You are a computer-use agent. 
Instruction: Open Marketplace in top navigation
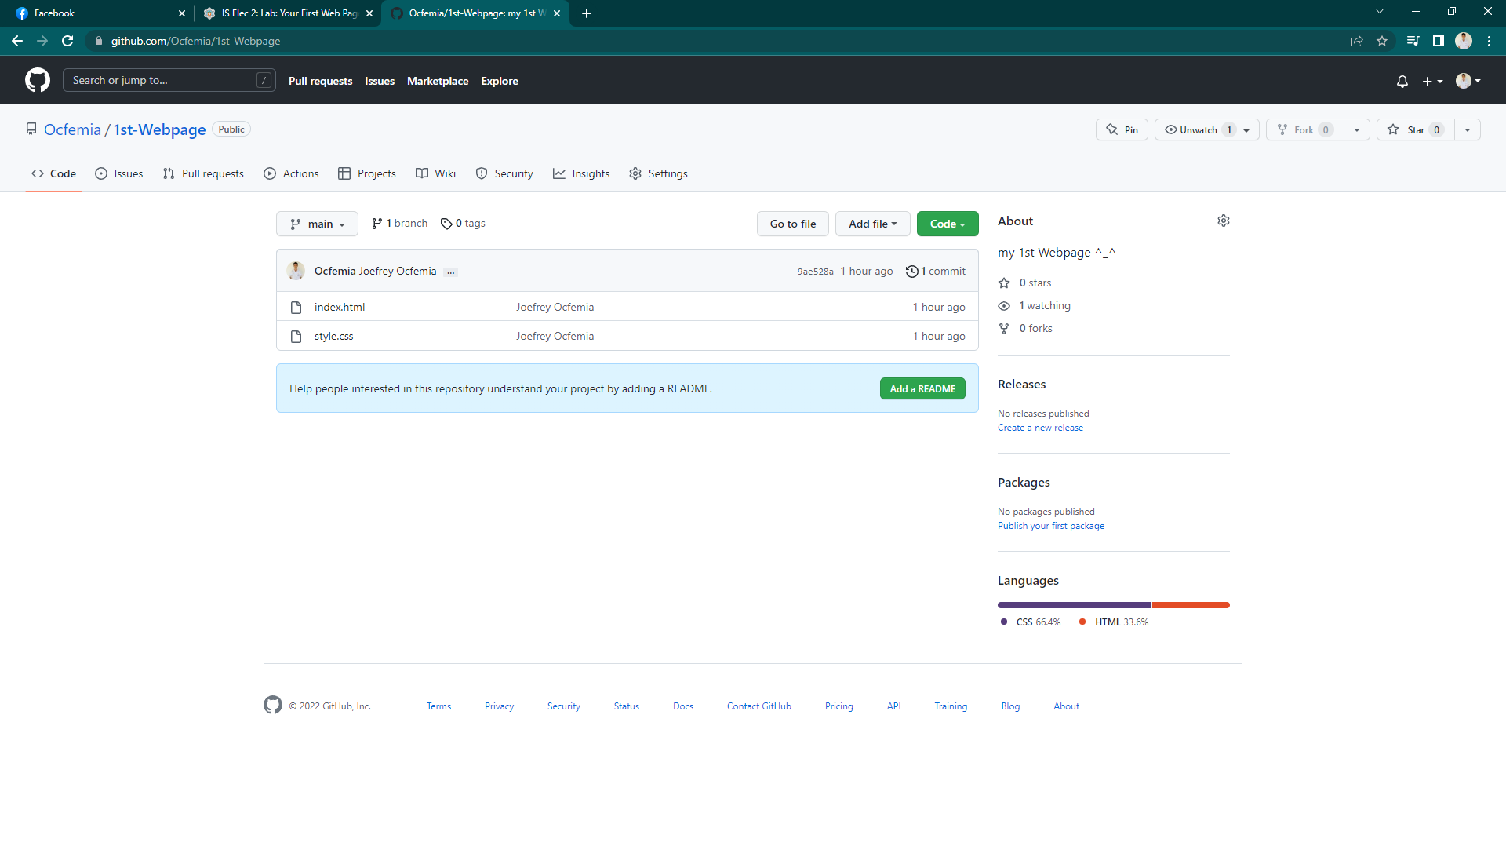pyautogui.click(x=438, y=81)
